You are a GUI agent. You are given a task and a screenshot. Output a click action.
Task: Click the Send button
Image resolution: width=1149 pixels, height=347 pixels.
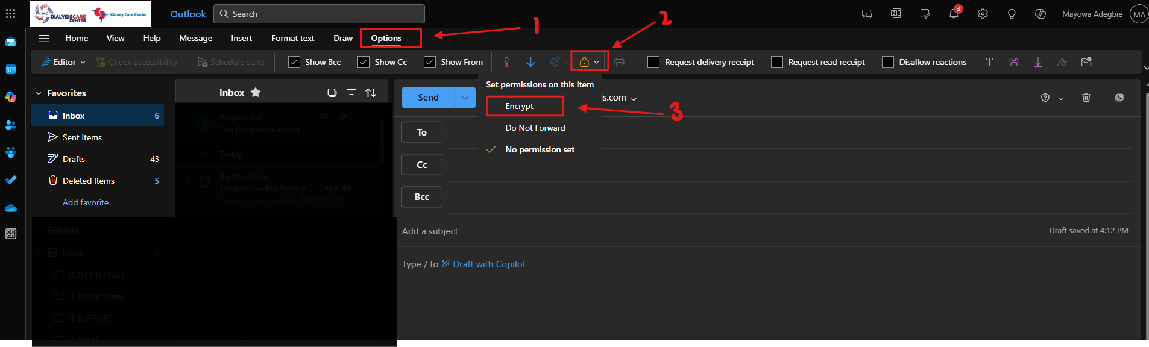(429, 98)
